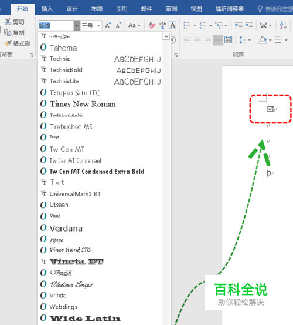Screen dimensions: 293x325
Task: Select the Vineta BT font entry
Action: (100, 262)
